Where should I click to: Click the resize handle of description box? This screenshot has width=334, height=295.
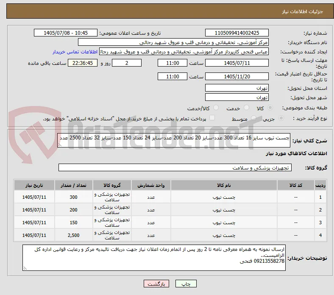(60, 145)
